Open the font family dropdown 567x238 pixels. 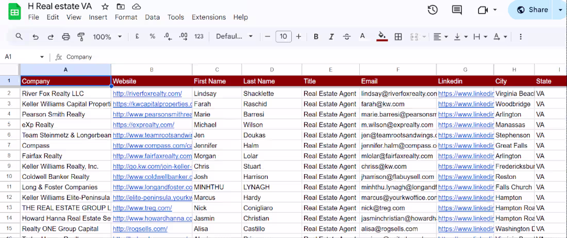pyautogui.click(x=235, y=36)
